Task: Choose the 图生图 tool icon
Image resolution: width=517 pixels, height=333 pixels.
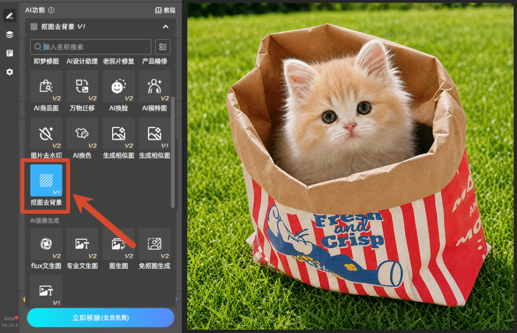Action: pyautogui.click(x=118, y=244)
